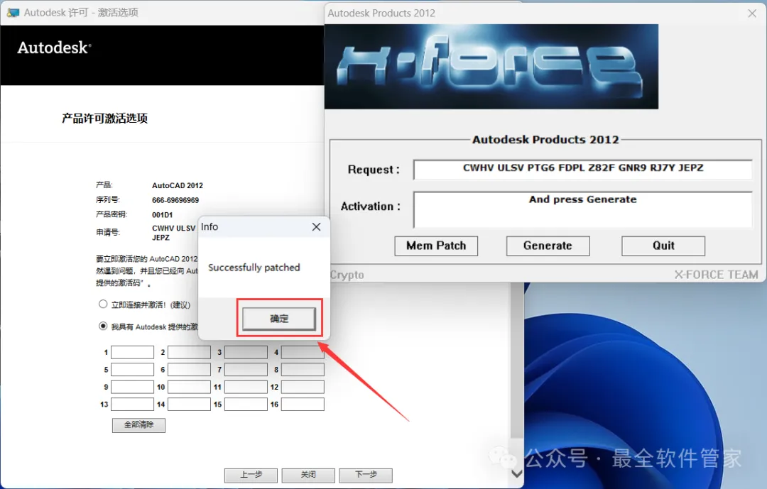This screenshot has height=489, width=767.
Task: Click activation code box 13
Action: (x=132, y=404)
